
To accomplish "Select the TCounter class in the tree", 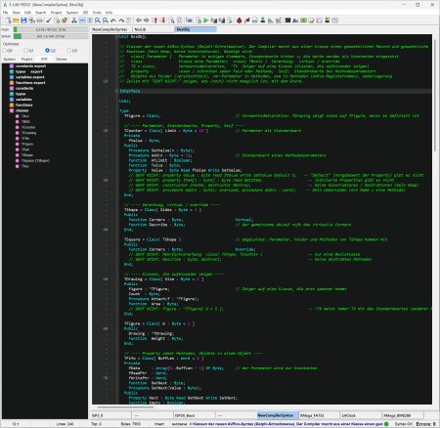I will click(x=28, y=127).
